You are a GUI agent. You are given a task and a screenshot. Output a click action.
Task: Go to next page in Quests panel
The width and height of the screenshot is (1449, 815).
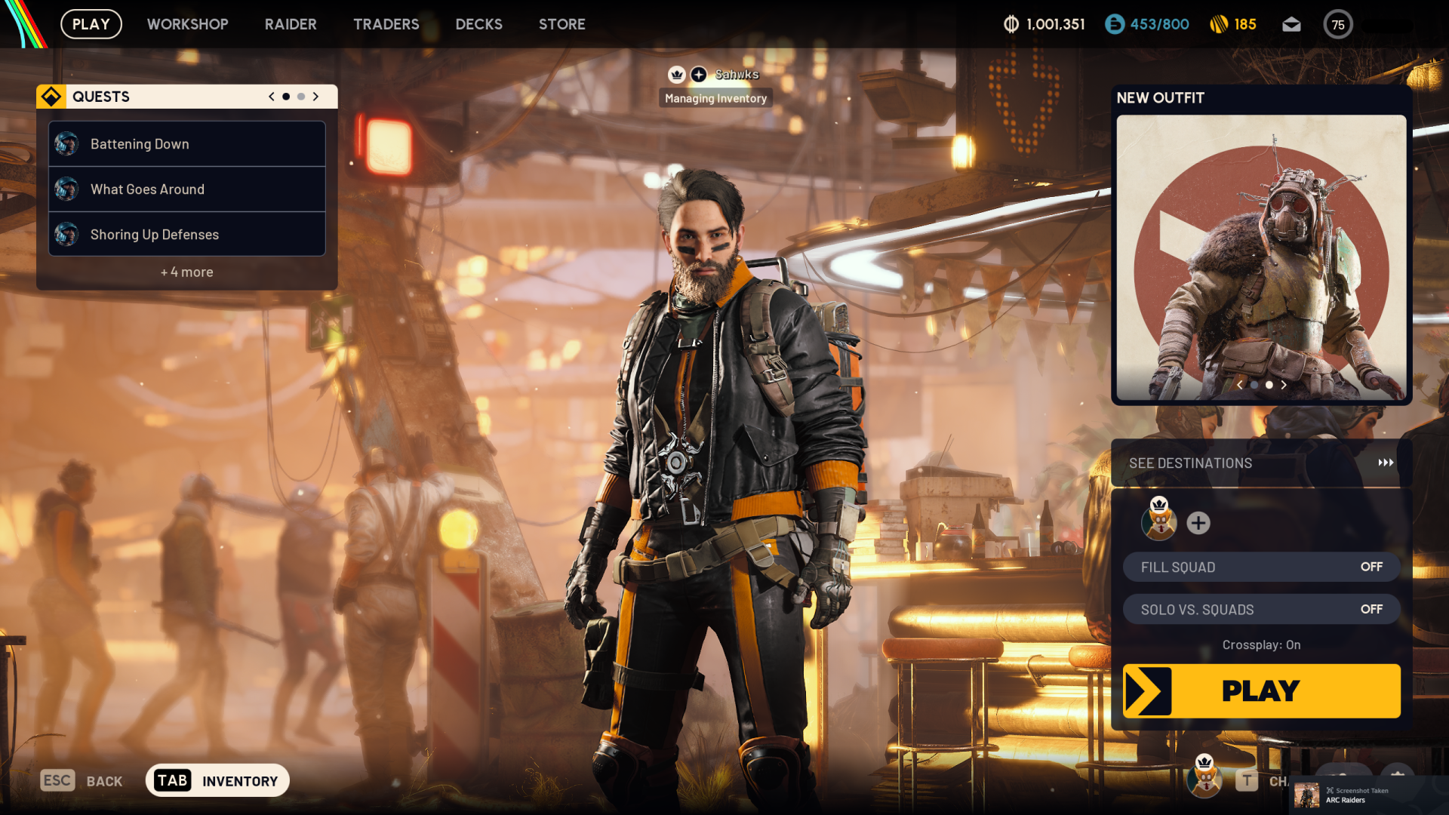[315, 97]
